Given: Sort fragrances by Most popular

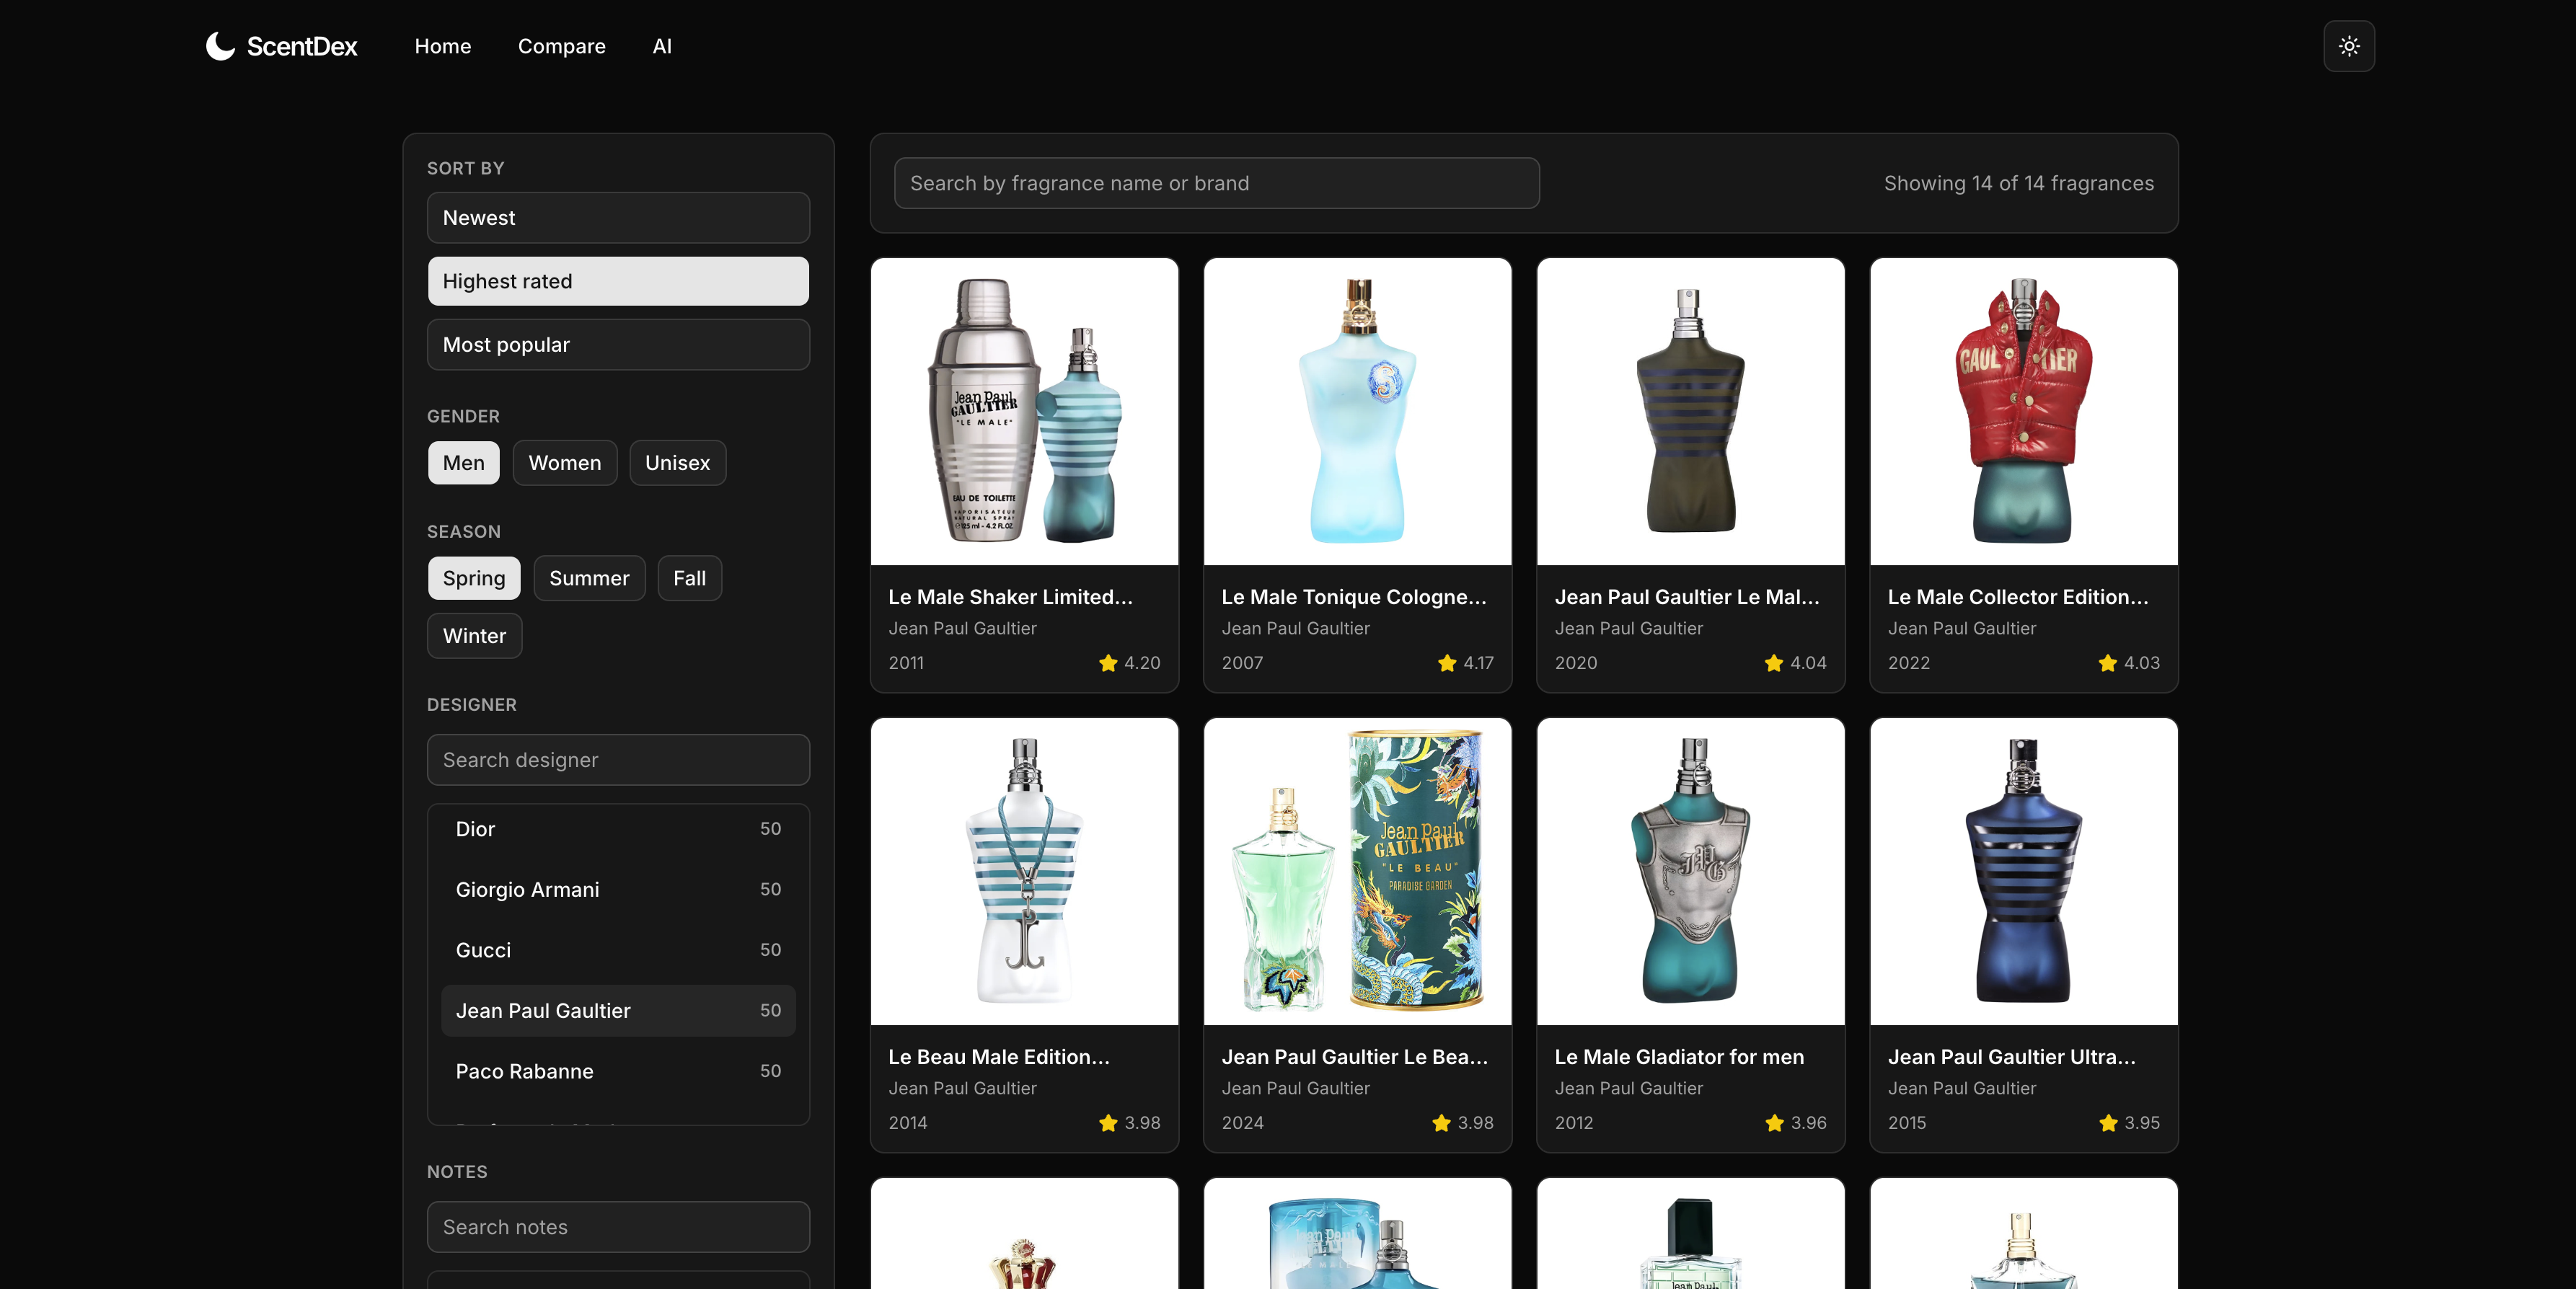Looking at the screenshot, I should click(618, 345).
